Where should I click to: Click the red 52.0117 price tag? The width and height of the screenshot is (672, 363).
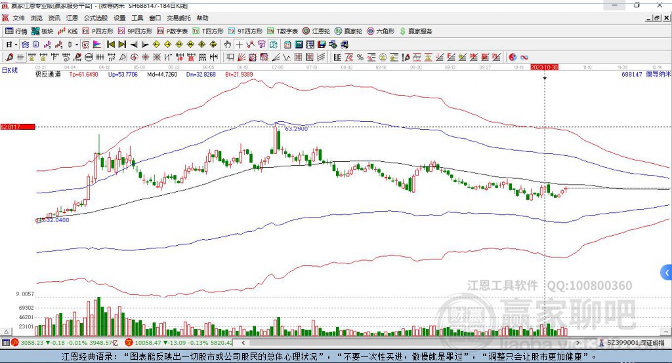click(18, 126)
